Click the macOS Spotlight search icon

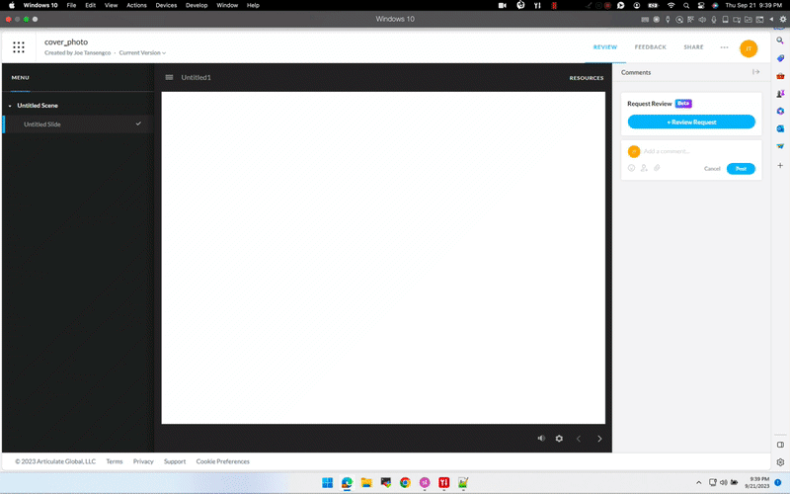click(x=686, y=5)
